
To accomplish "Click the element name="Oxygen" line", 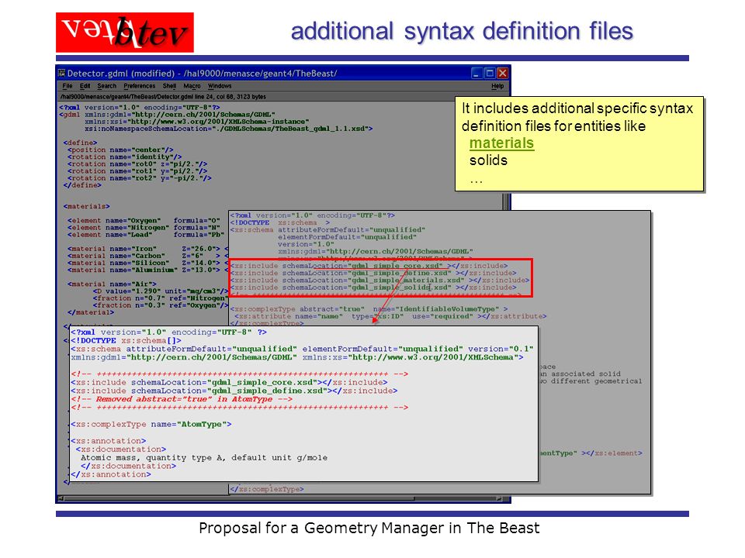I will tap(144, 220).
